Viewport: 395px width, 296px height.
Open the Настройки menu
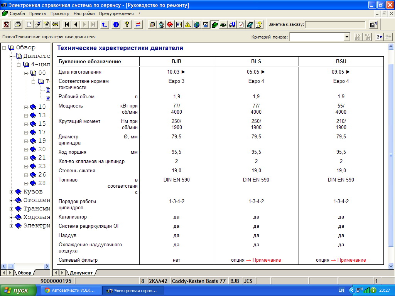[x=84, y=13]
